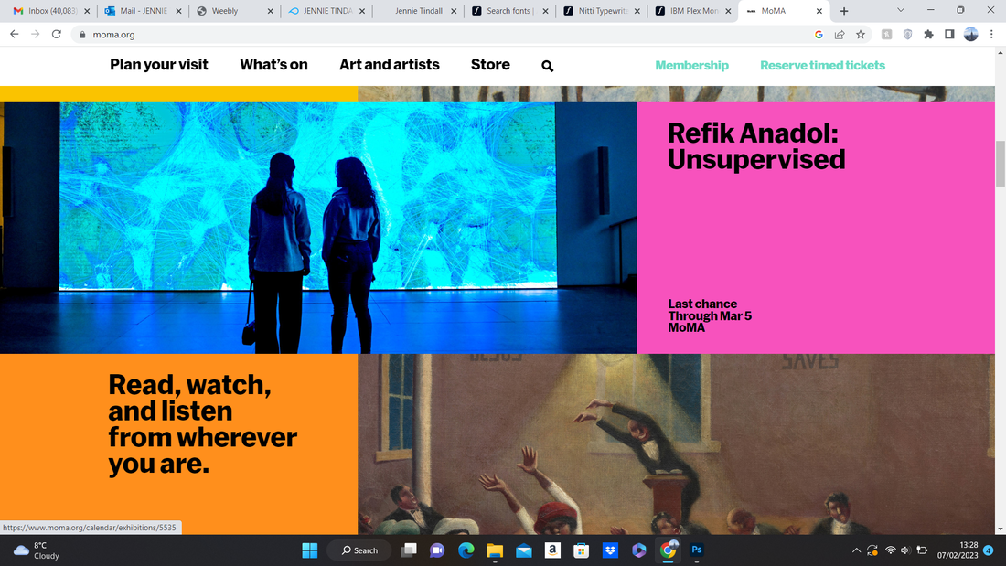Open the blue Unsupervised installation photo
Image resolution: width=1006 pixels, height=566 pixels.
pyautogui.click(x=318, y=228)
